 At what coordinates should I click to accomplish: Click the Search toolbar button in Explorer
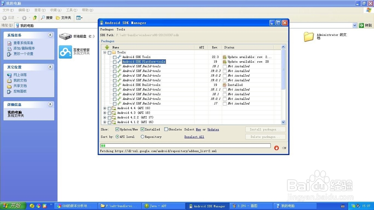(x=47, y=18)
